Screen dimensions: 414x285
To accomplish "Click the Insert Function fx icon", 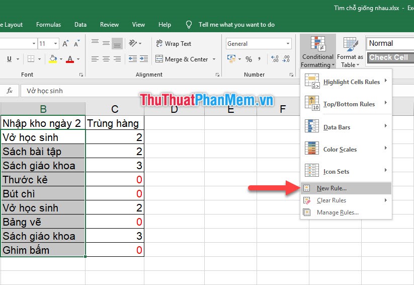I will [10, 91].
